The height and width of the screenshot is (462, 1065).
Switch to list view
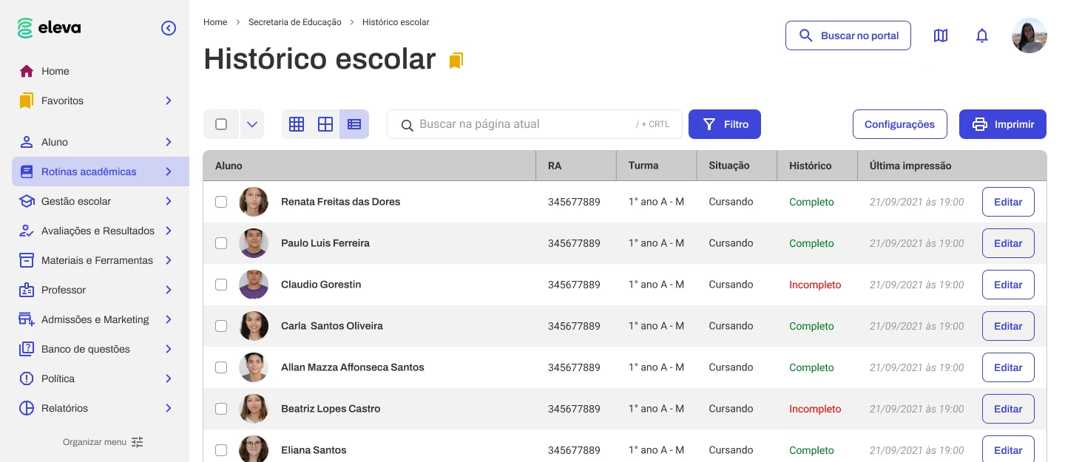click(x=354, y=124)
